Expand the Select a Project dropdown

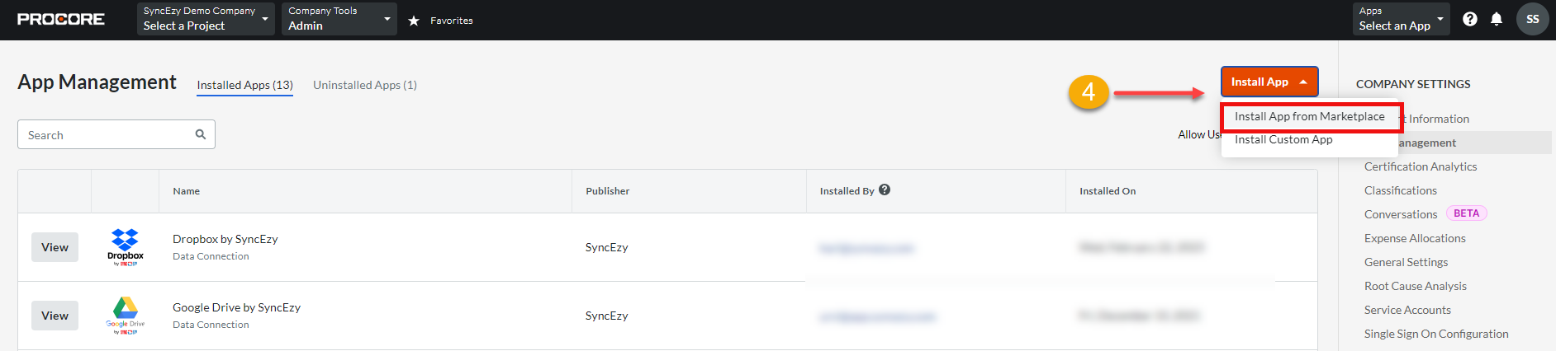[x=206, y=19]
